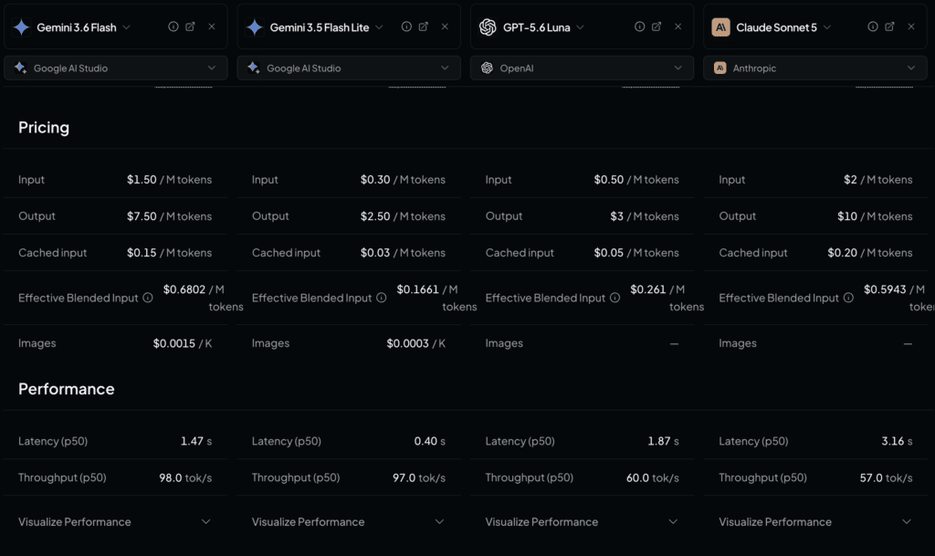Open Google AI Studio provider dropdown under Gemini 3.6 Flash

tap(116, 68)
